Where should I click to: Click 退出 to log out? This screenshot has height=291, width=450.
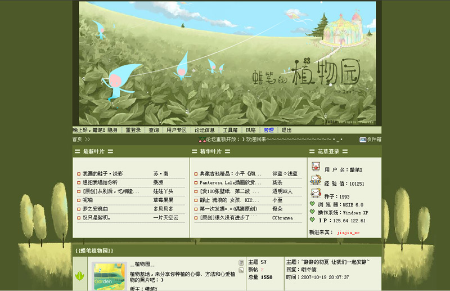286,130
